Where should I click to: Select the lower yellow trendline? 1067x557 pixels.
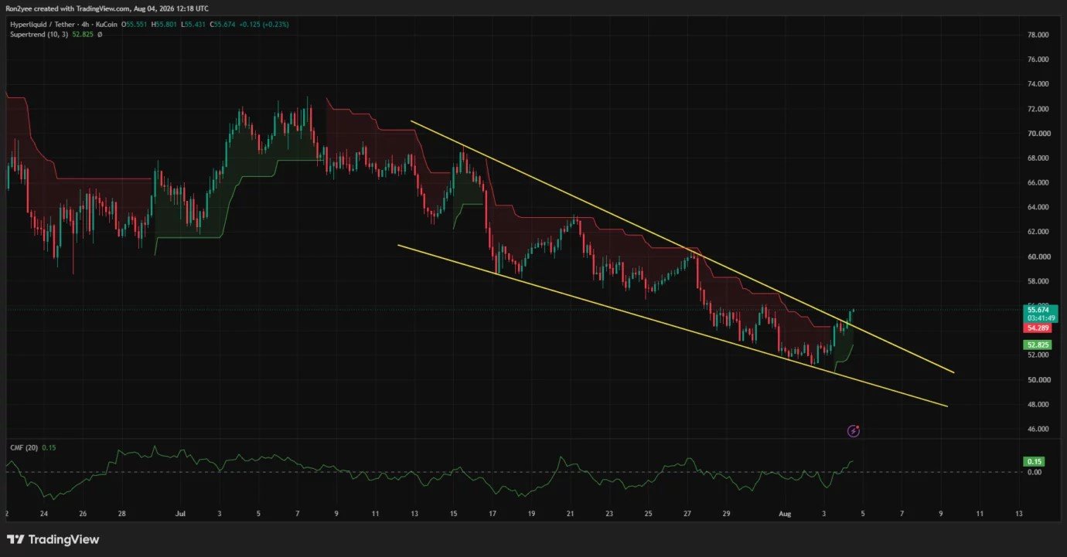tap(671, 325)
